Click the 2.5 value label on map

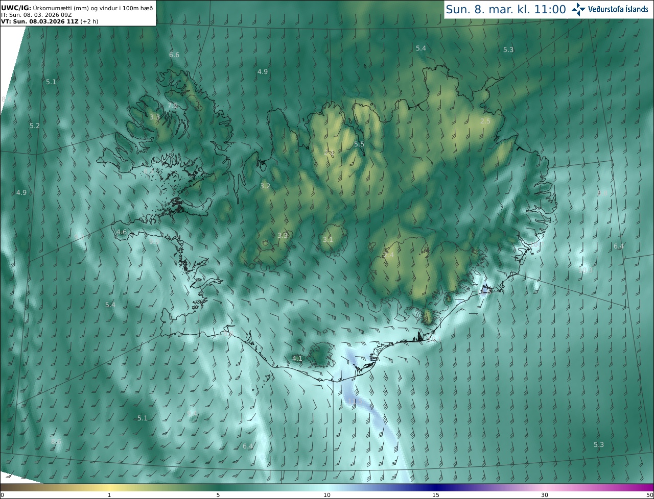(485, 121)
